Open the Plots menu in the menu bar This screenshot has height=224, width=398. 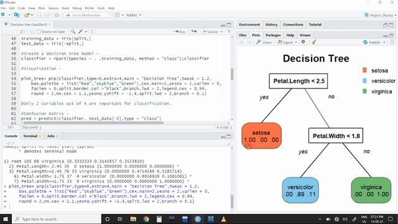[x=42, y=8]
